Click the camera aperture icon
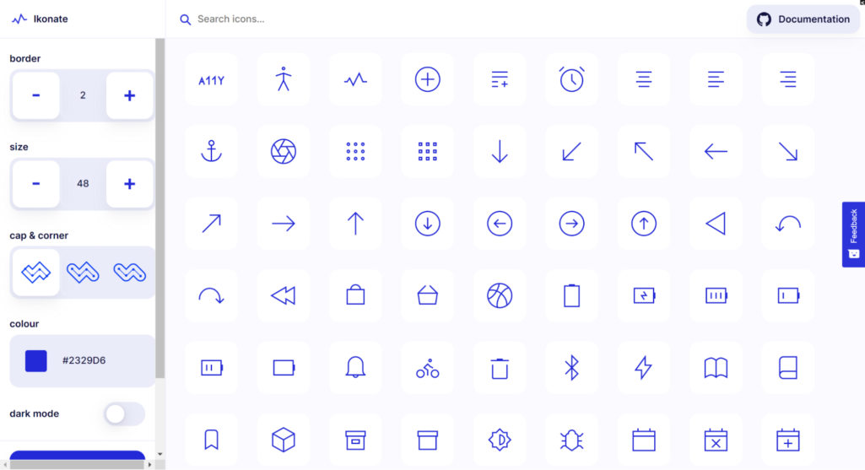 point(284,152)
